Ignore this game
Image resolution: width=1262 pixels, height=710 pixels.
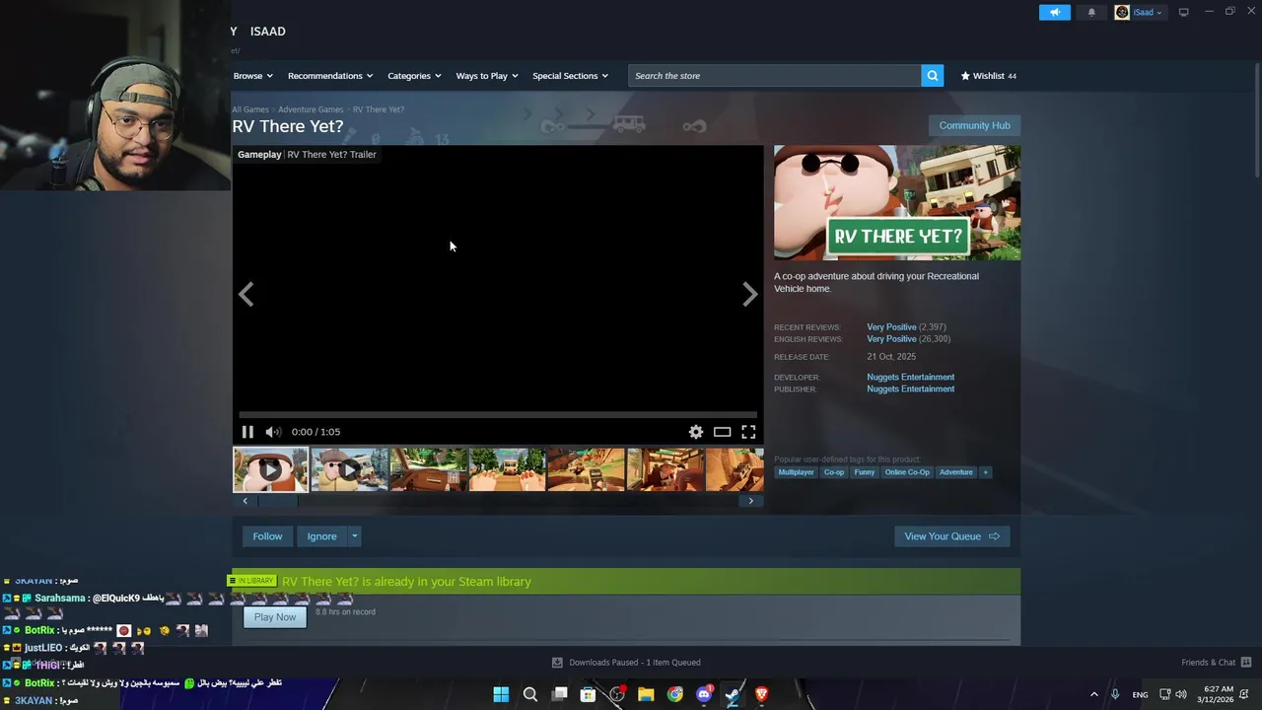[x=321, y=536]
